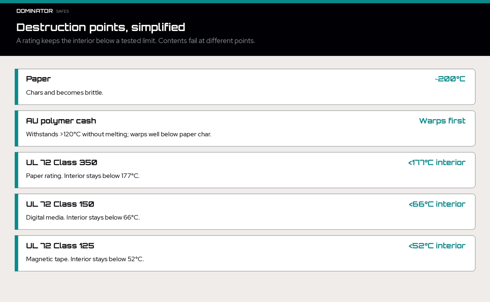
Task: Select the Destruction points, simplified heading
Action: (101, 27)
